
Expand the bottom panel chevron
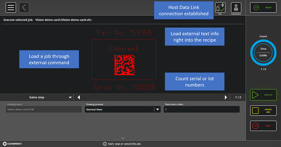click(x=123, y=138)
